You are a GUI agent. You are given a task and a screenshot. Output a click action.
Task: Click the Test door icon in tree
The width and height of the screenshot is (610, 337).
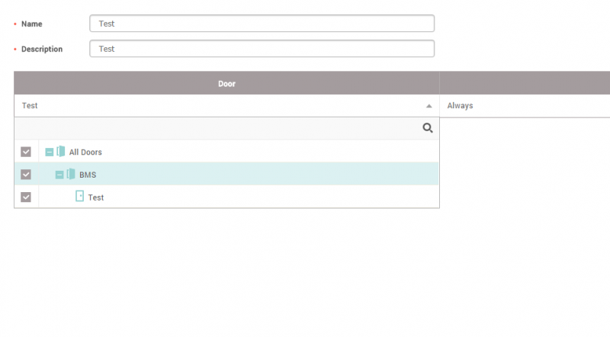coord(79,197)
